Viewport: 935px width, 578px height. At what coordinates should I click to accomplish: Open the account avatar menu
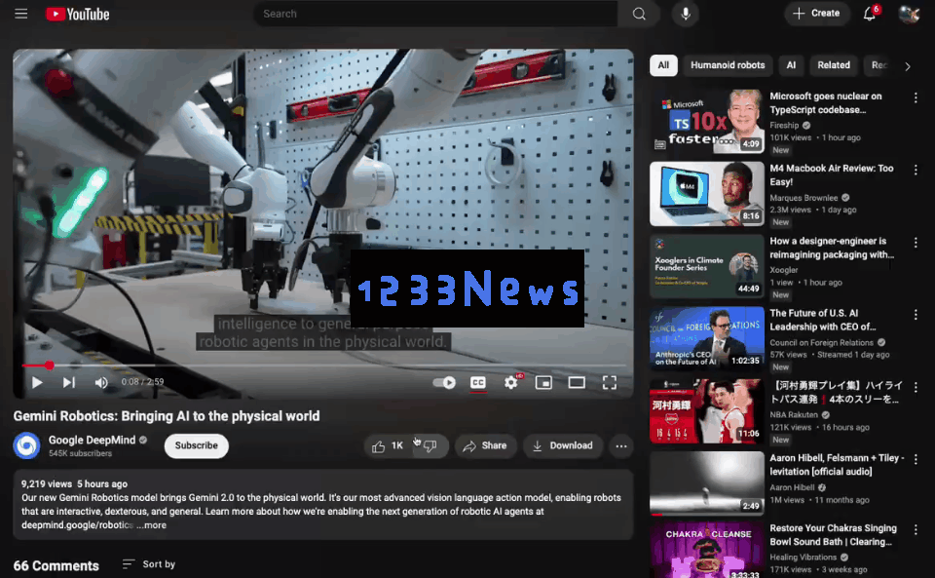[x=909, y=14]
